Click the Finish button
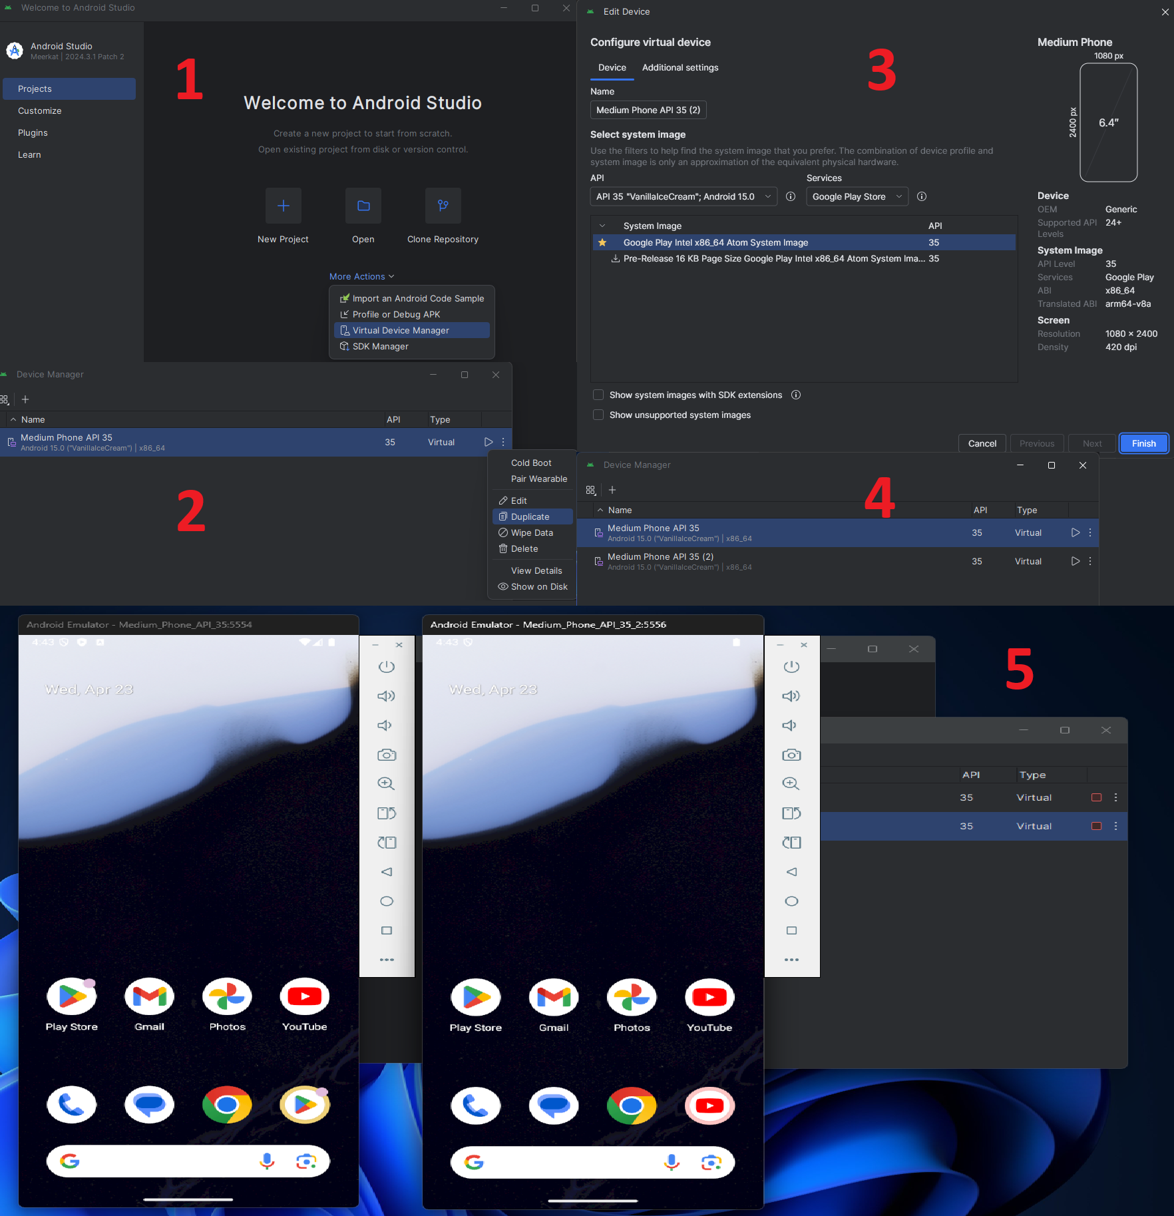The image size is (1174, 1216). pos(1143,443)
